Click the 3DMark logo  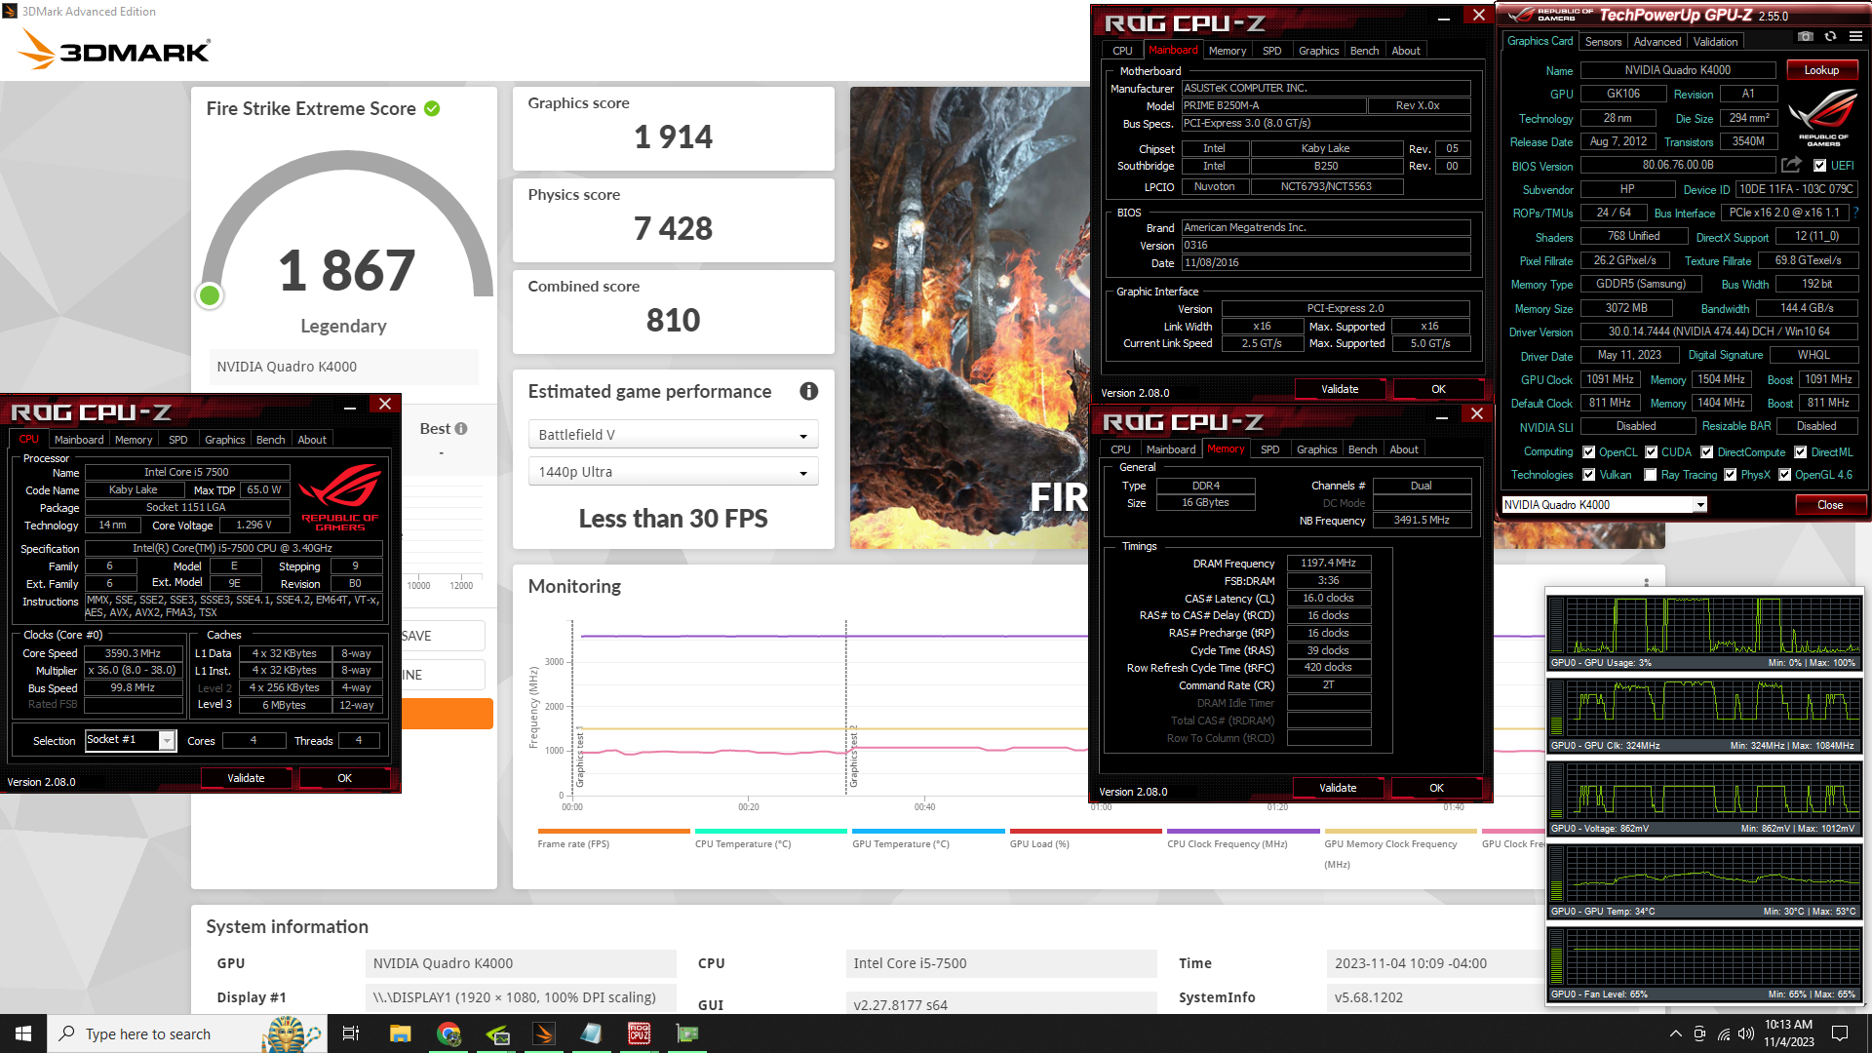click(x=115, y=49)
